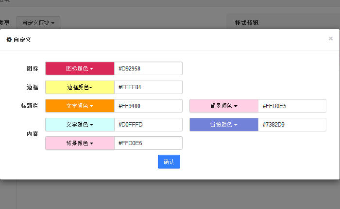This screenshot has height=209, width=340.
Task: Open the content 背景颜色 pink dropdown
Action: pos(80,143)
